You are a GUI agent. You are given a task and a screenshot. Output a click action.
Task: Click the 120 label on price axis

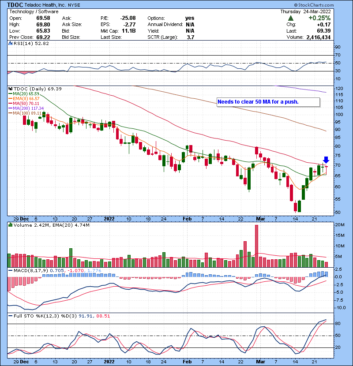pos(339,89)
